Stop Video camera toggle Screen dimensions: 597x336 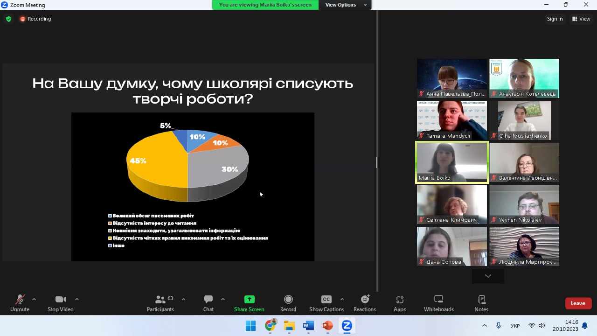point(60,303)
